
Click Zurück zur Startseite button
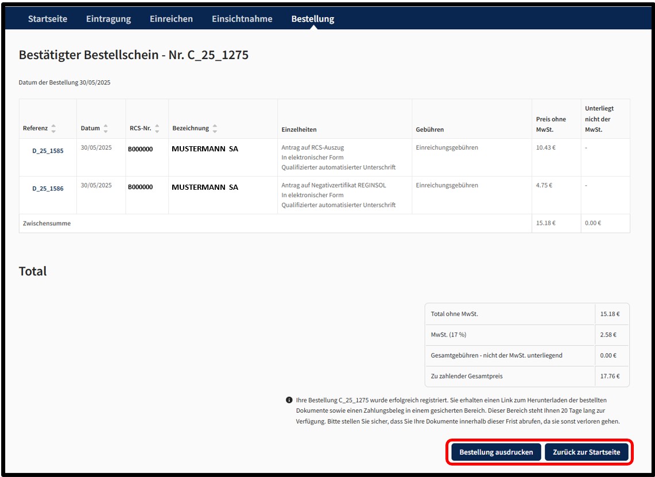click(x=587, y=452)
